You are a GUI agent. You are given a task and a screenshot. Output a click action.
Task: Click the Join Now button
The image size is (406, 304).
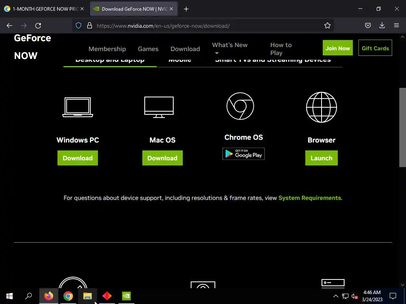pyautogui.click(x=338, y=48)
